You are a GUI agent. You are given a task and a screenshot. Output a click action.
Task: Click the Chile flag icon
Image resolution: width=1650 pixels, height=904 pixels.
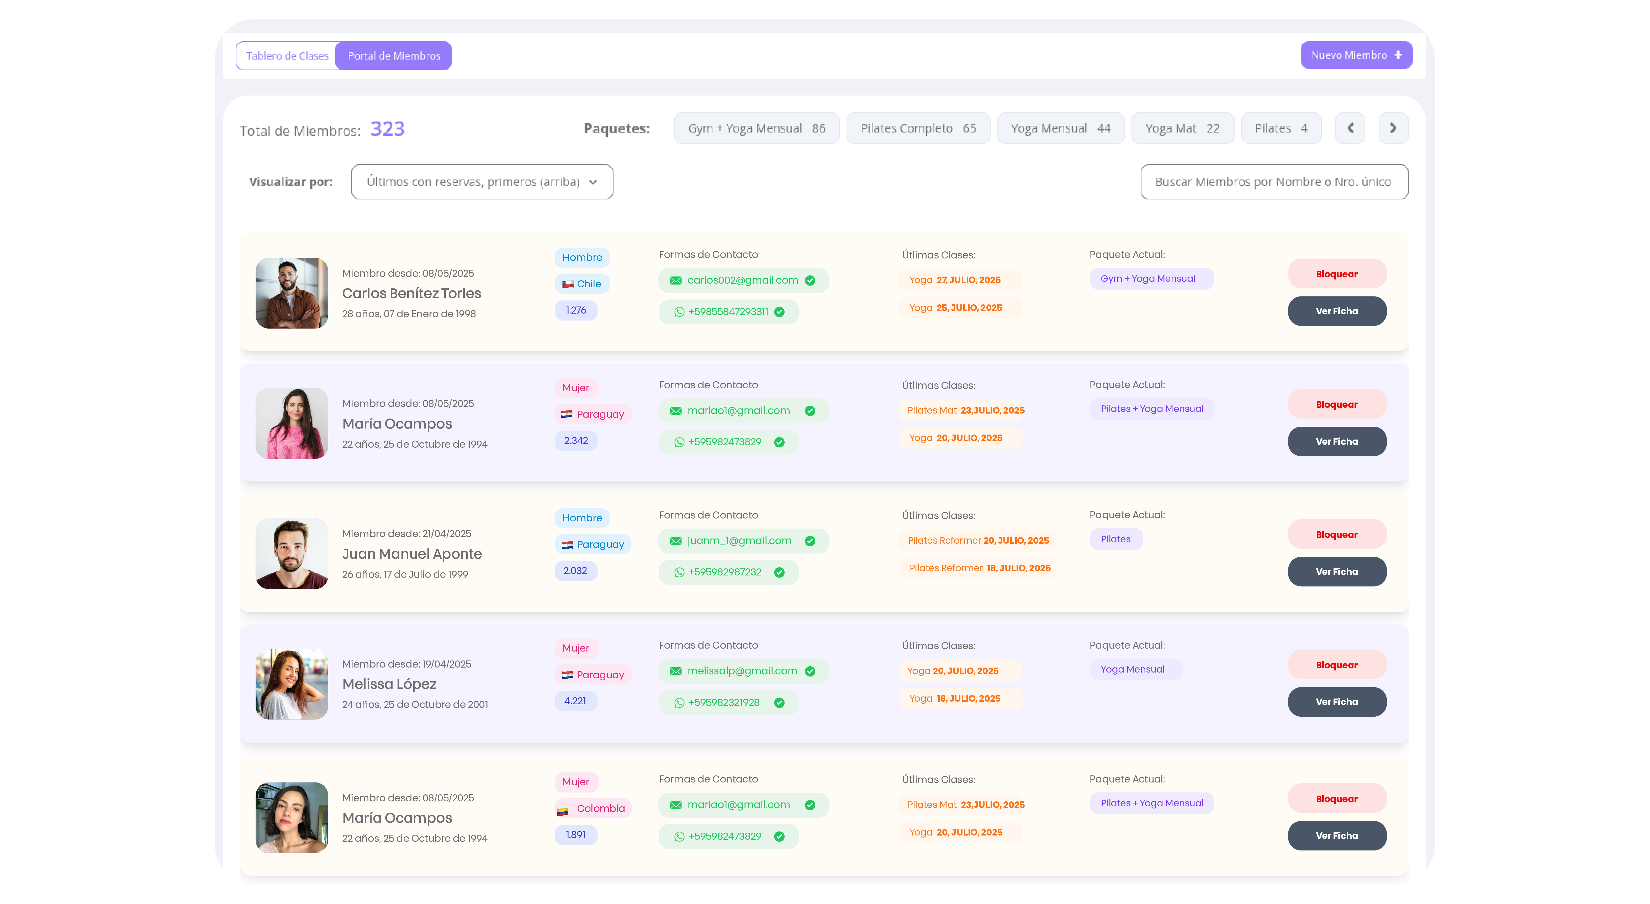pos(568,284)
